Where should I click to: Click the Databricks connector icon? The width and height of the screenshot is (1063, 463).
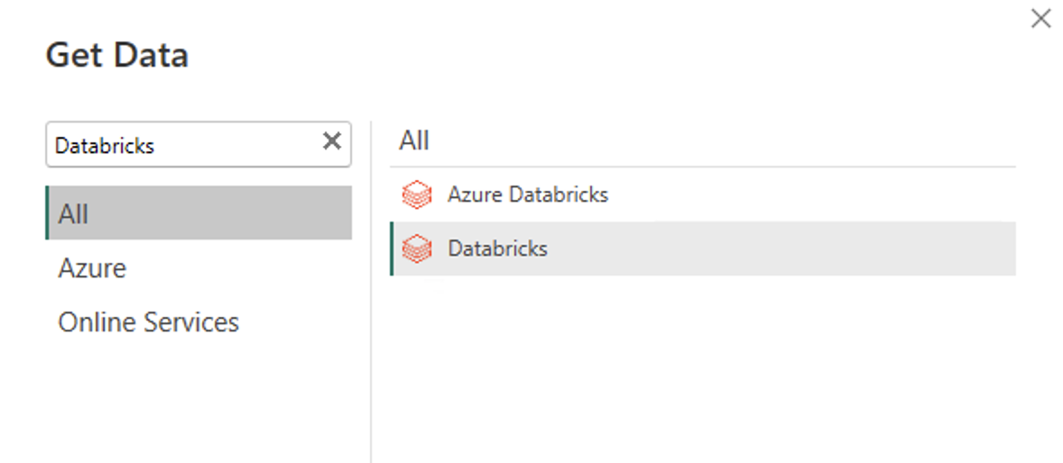click(416, 249)
